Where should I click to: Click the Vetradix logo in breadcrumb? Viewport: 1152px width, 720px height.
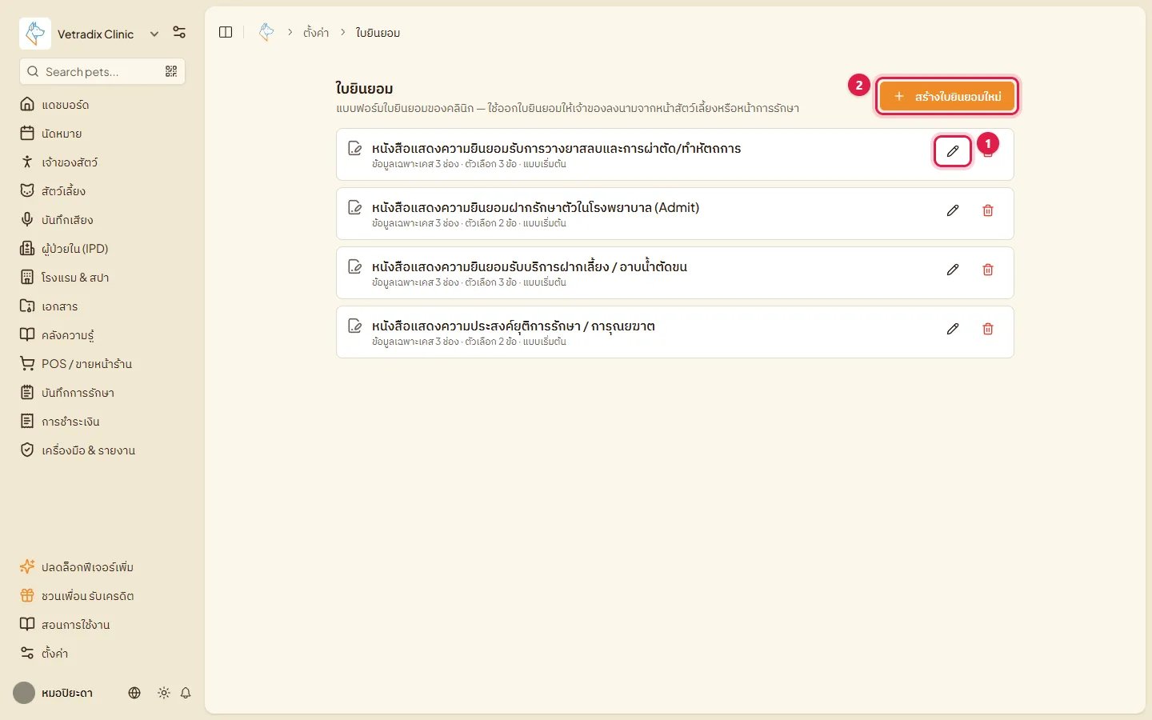coord(266,32)
